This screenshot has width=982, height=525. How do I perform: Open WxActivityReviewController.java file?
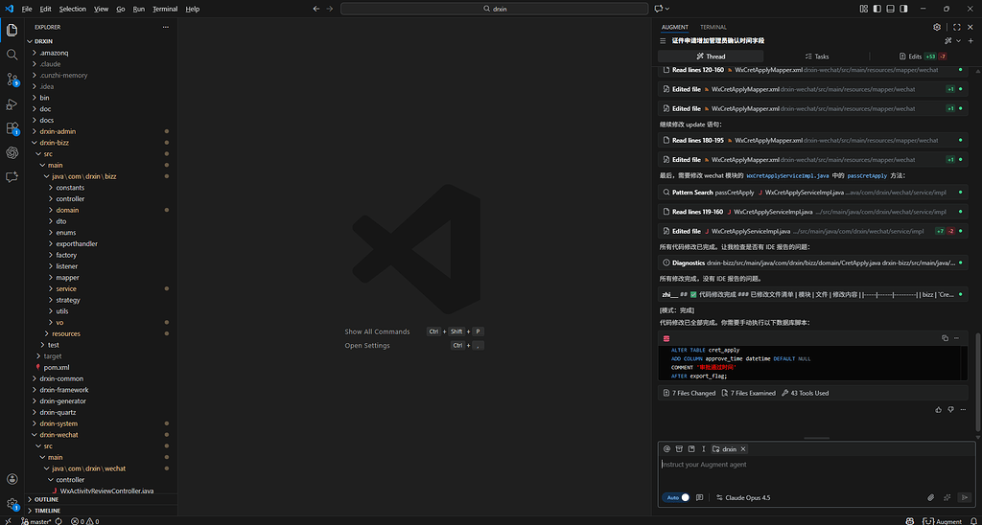[x=104, y=491]
